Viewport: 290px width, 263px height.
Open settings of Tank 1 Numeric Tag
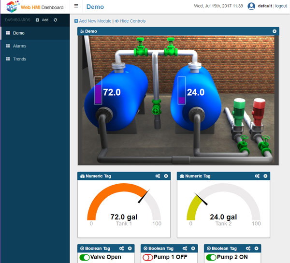coord(158,176)
